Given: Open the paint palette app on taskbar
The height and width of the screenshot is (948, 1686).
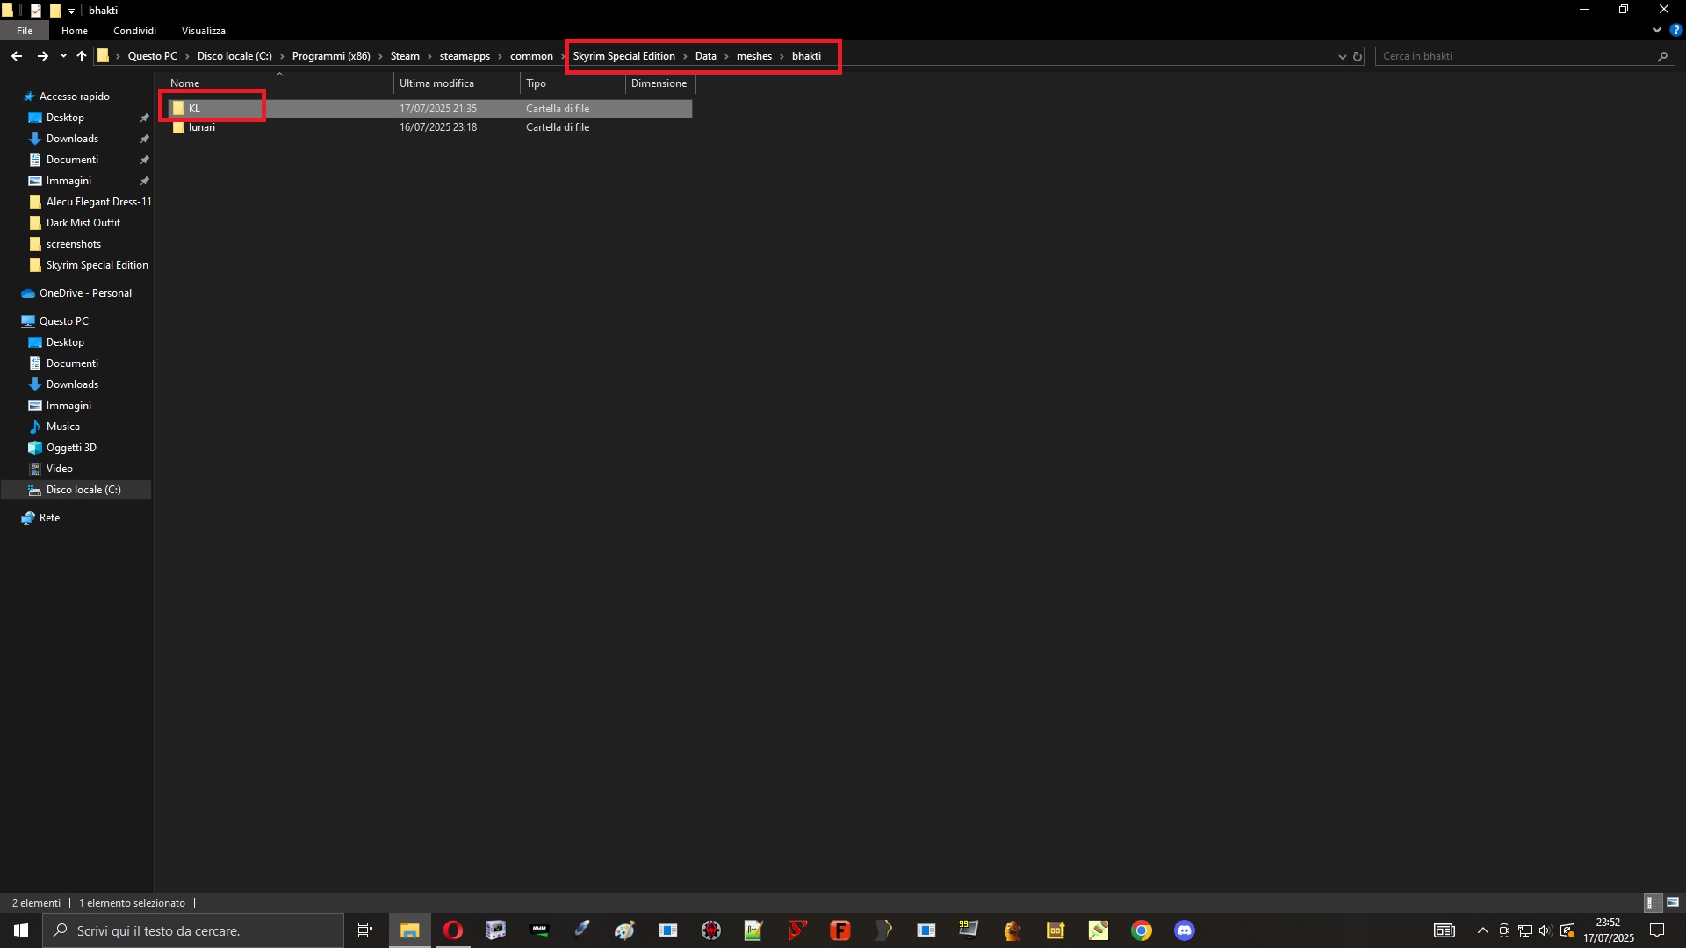Looking at the screenshot, I should (x=624, y=930).
